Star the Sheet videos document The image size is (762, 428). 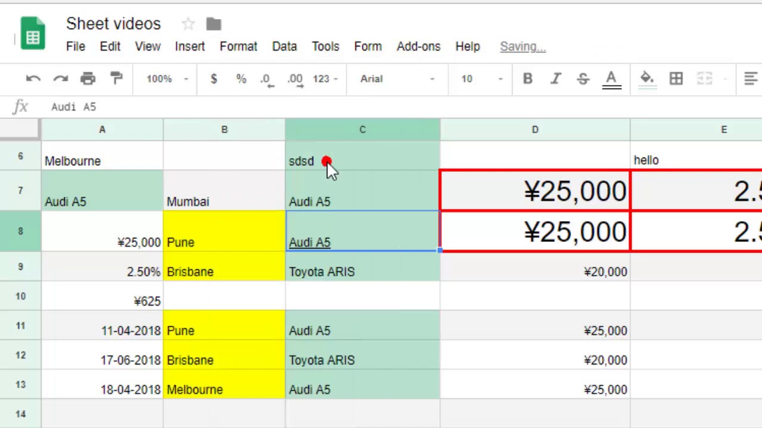188,24
